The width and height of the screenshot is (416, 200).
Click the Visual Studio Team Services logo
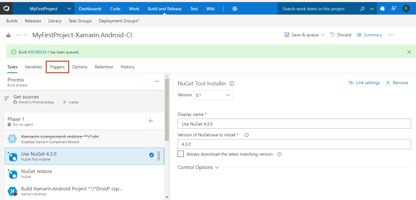coord(6,9)
